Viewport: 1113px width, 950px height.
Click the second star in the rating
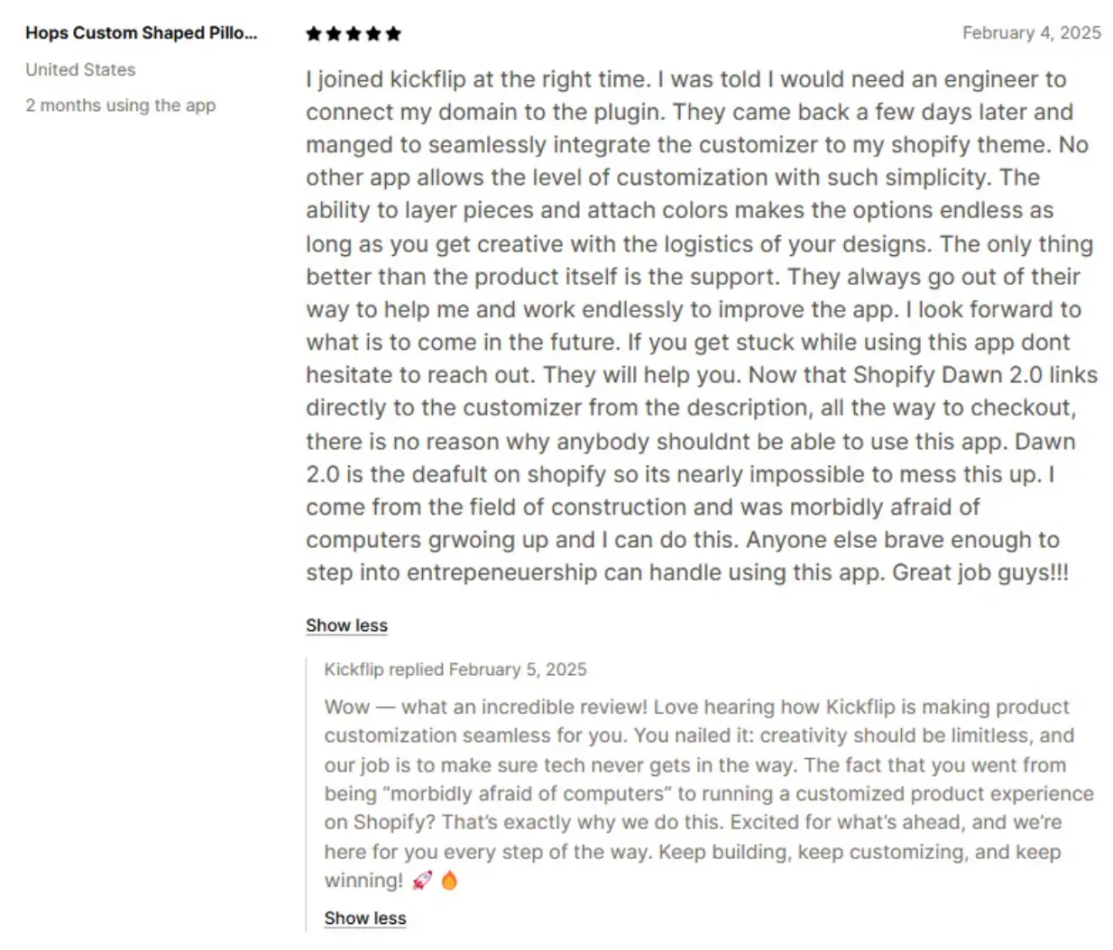click(x=334, y=34)
